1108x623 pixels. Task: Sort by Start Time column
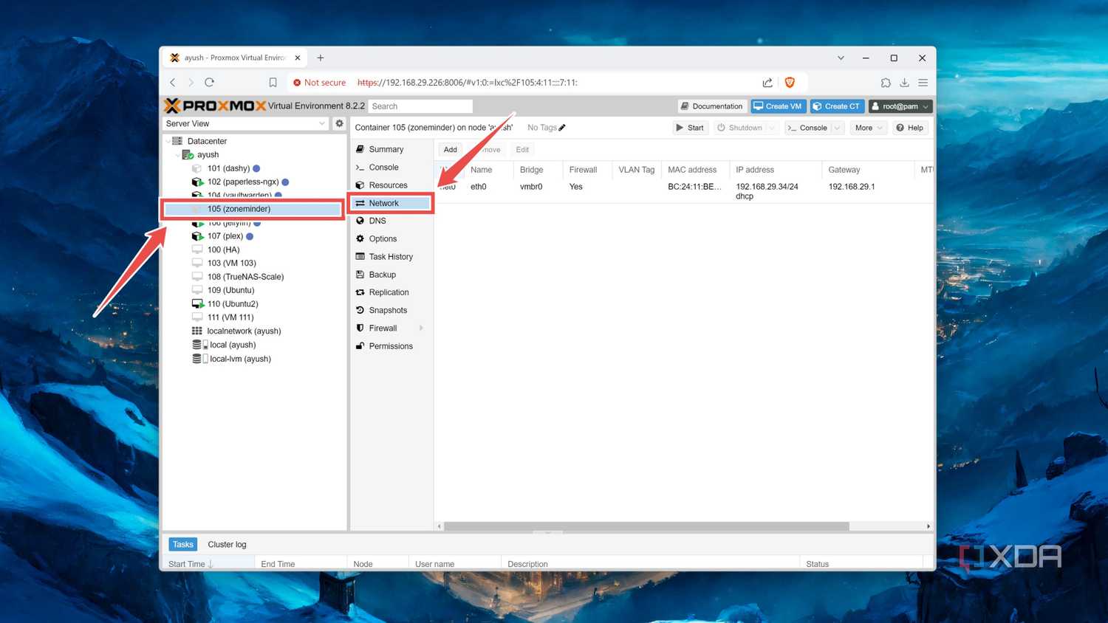click(208, 564)
